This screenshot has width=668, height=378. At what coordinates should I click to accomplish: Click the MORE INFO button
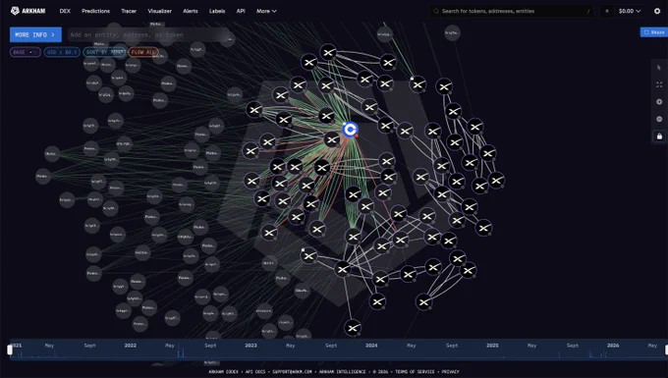[35, 34]
